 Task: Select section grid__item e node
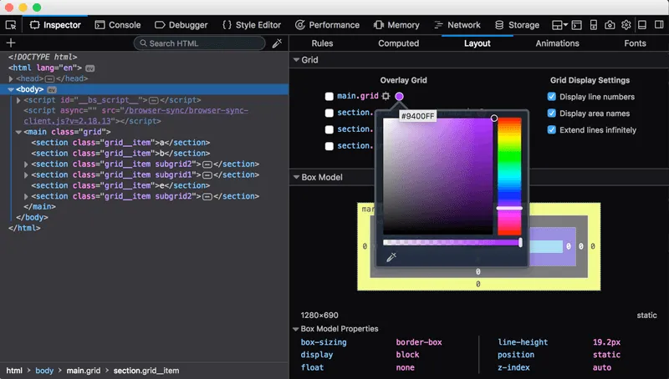click(120, 185)
